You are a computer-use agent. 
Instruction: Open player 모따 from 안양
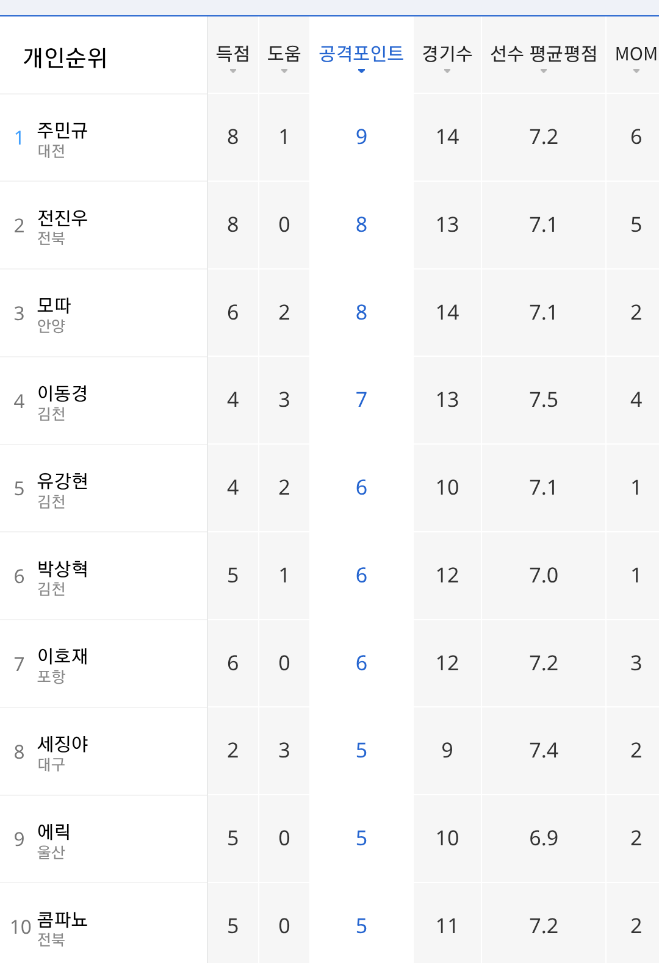click(x=54, y=305)
